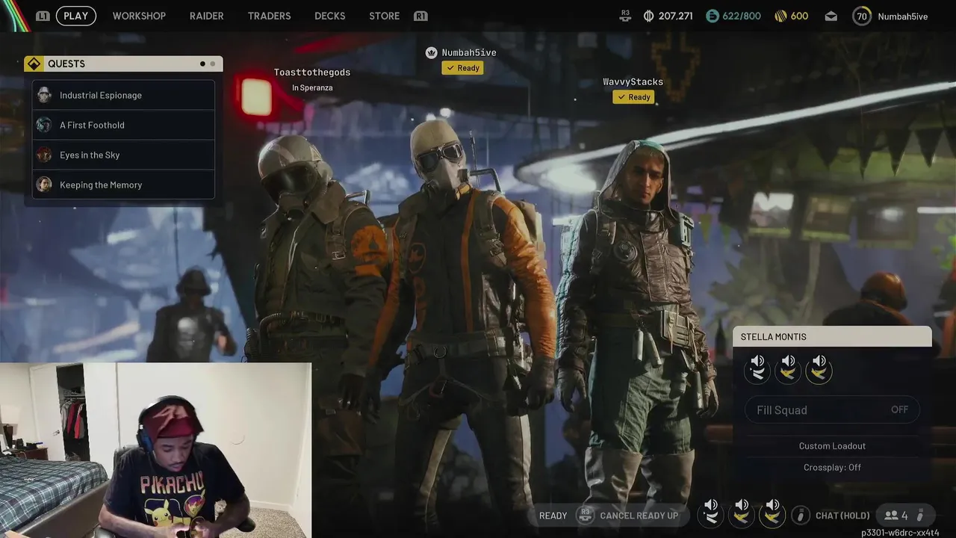956x538 pixels.
Task: Mute third squad member in Stella Montis panel
Action: pos(819,368)
